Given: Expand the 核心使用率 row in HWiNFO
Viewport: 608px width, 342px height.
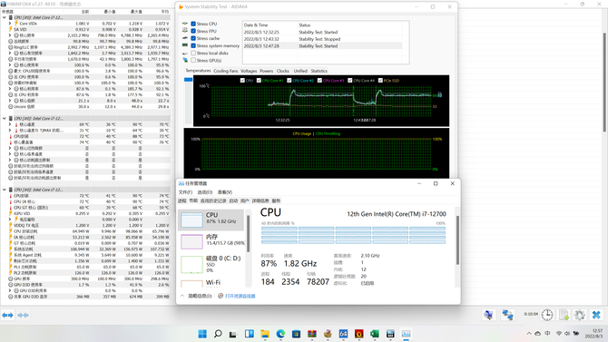Looking at the screenshot, I should (x=10, y=65).
